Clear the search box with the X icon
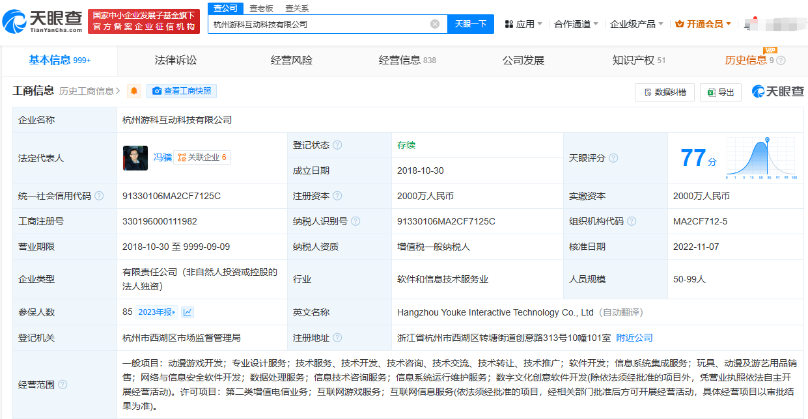Viewport: 808px width, 419px height. coord(435,24)
